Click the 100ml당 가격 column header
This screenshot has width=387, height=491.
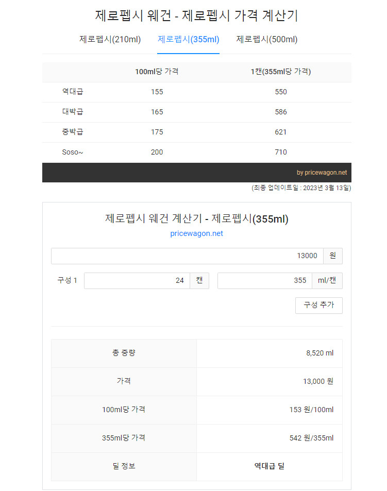tap(157, 72)
